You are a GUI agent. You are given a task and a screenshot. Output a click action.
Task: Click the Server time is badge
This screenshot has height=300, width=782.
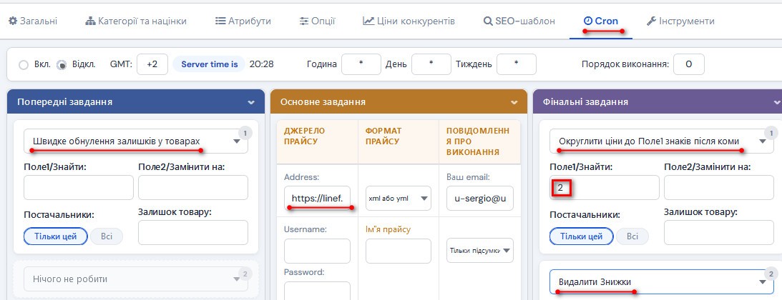210,64
